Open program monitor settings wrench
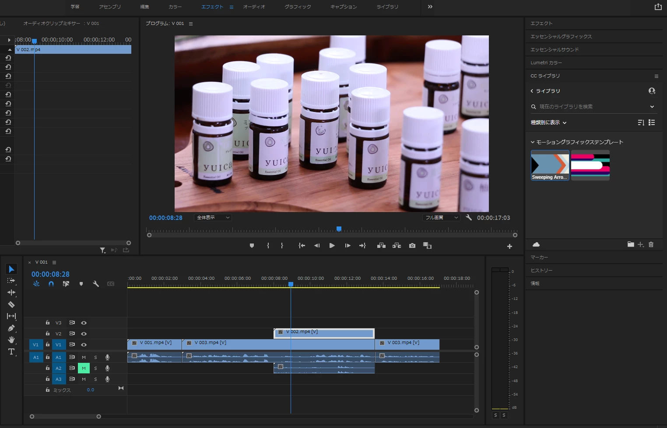 tap(469, 217)
